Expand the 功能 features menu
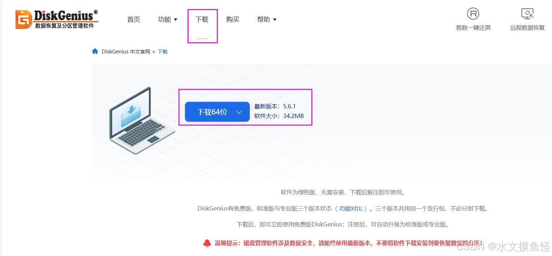552x256 pixels. pyautogui.click(x=168, y=19)
